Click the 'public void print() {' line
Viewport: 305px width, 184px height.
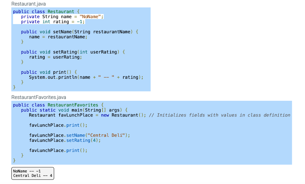click(x=49, y=72)
